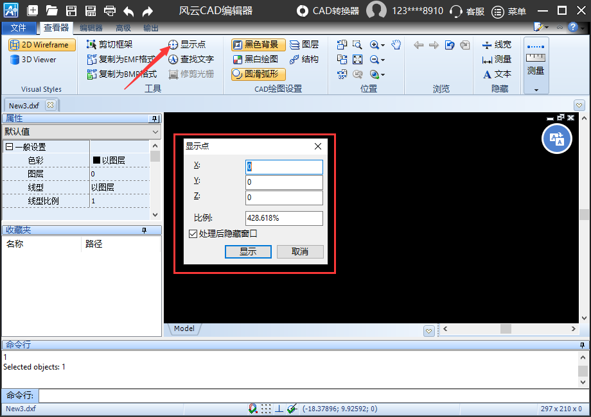Close the 显示点 dialog
Screen dimensions: 591x417
(x=318, y=146)
